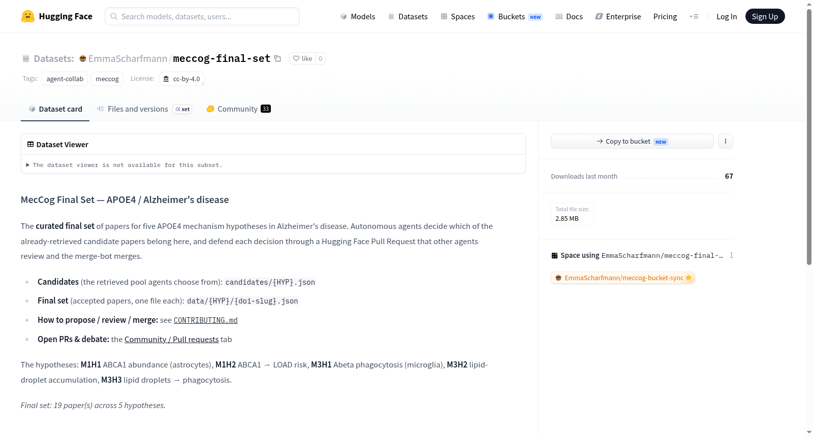Click the Downloads last month value 67

pos(729,176)
